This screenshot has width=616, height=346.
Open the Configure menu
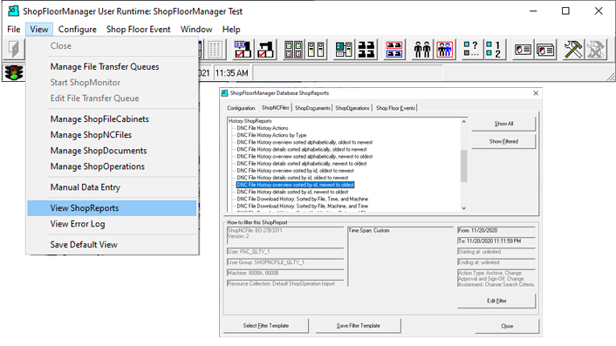[x=78, y=30]
